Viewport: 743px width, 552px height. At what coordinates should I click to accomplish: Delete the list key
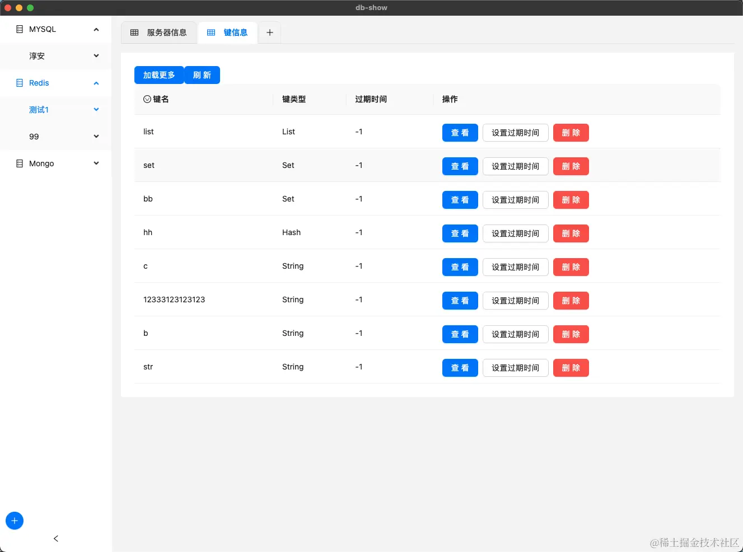coord(571,133)
